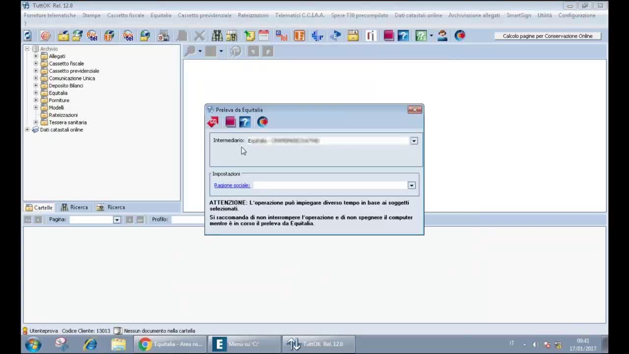Image resolution: width=629 pixels, height=354 pixels.
Task: Click the orange book toolbar icon
Action: point(299,35)
